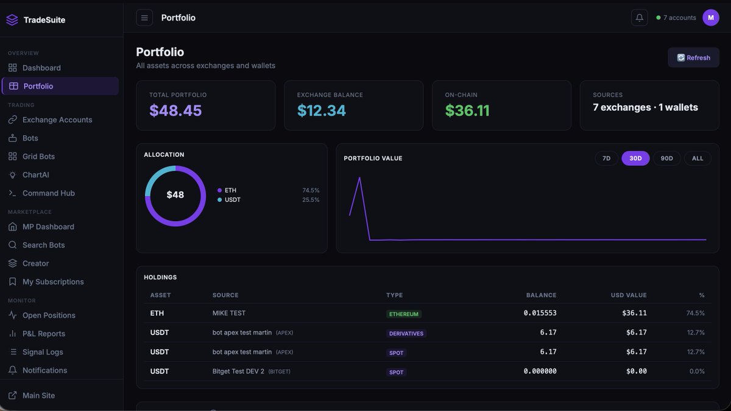Select the ALL time range

point(697,158)
